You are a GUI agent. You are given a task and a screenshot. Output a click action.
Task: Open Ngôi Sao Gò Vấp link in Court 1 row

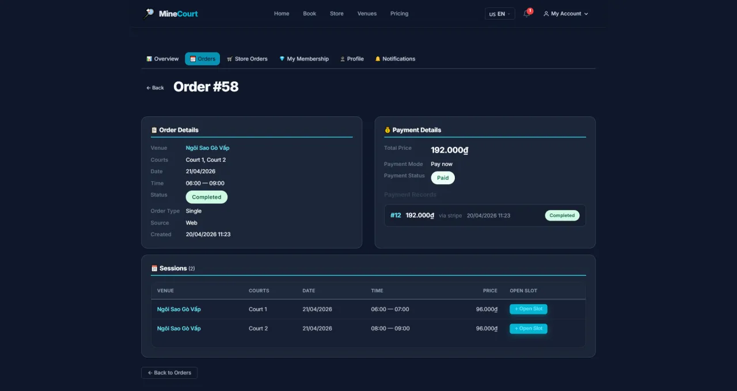179,309
